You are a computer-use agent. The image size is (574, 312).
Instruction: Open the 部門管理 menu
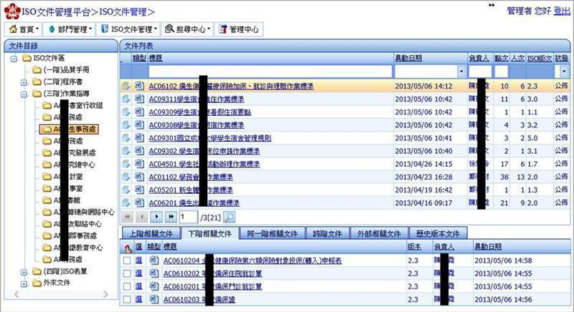pyautogui.click(x=69, y=29)
